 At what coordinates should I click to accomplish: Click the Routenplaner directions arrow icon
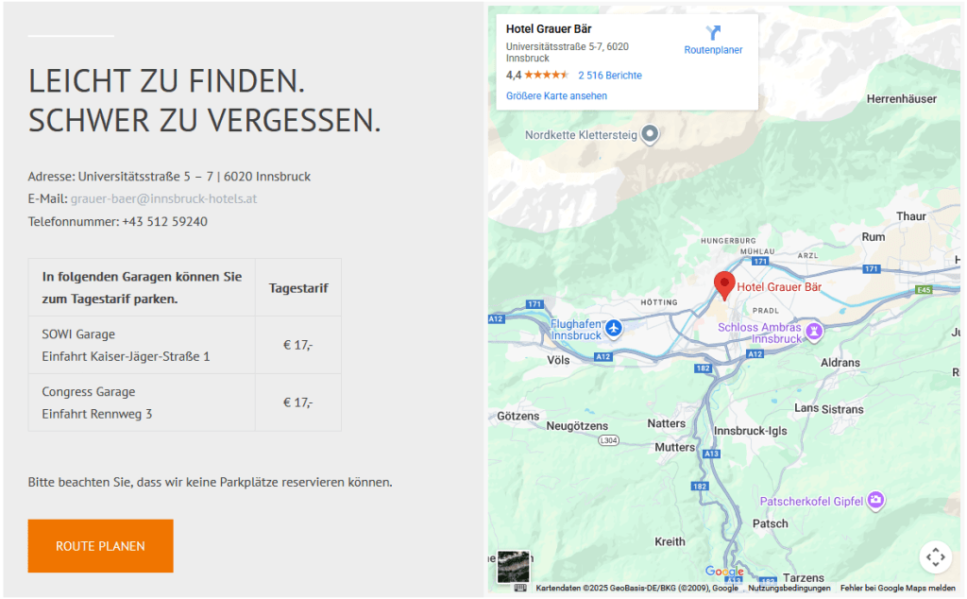713,33
